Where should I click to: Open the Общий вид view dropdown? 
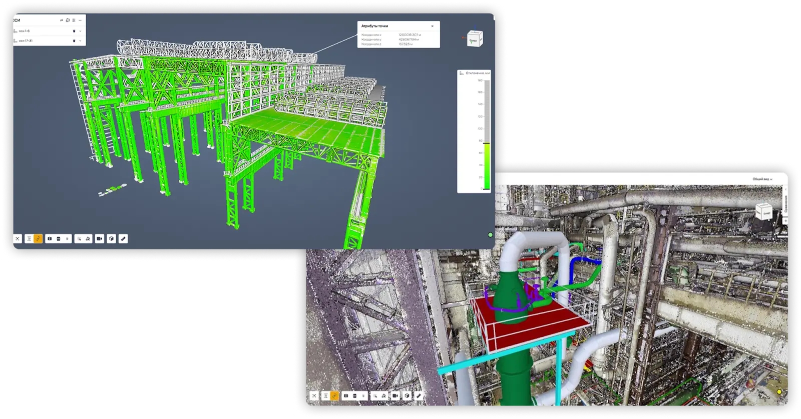tap(762, 179)
